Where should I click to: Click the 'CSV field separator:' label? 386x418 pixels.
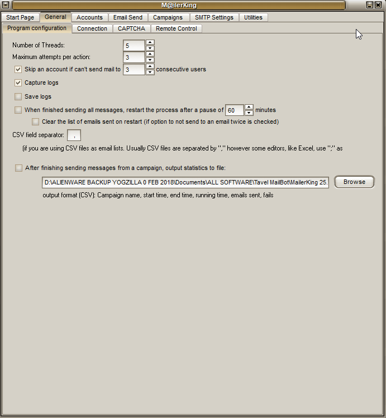point(38,135)
